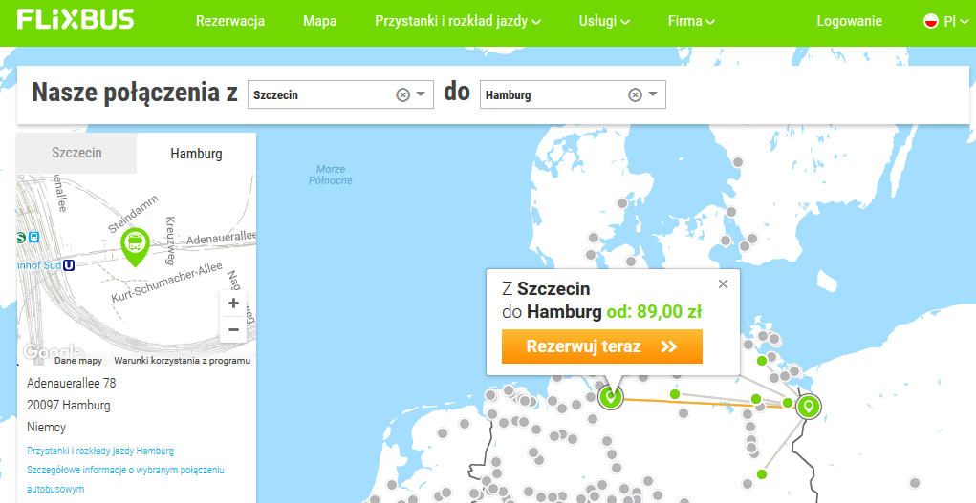Expand Przystanki i rozkład jazdy menu
976x503 pixels.
click(458, 21)
